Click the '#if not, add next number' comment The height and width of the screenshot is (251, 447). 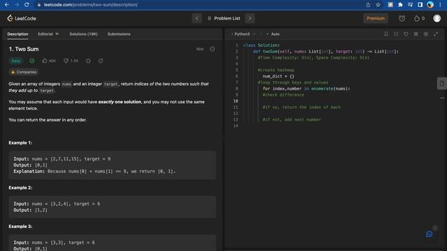292,120
